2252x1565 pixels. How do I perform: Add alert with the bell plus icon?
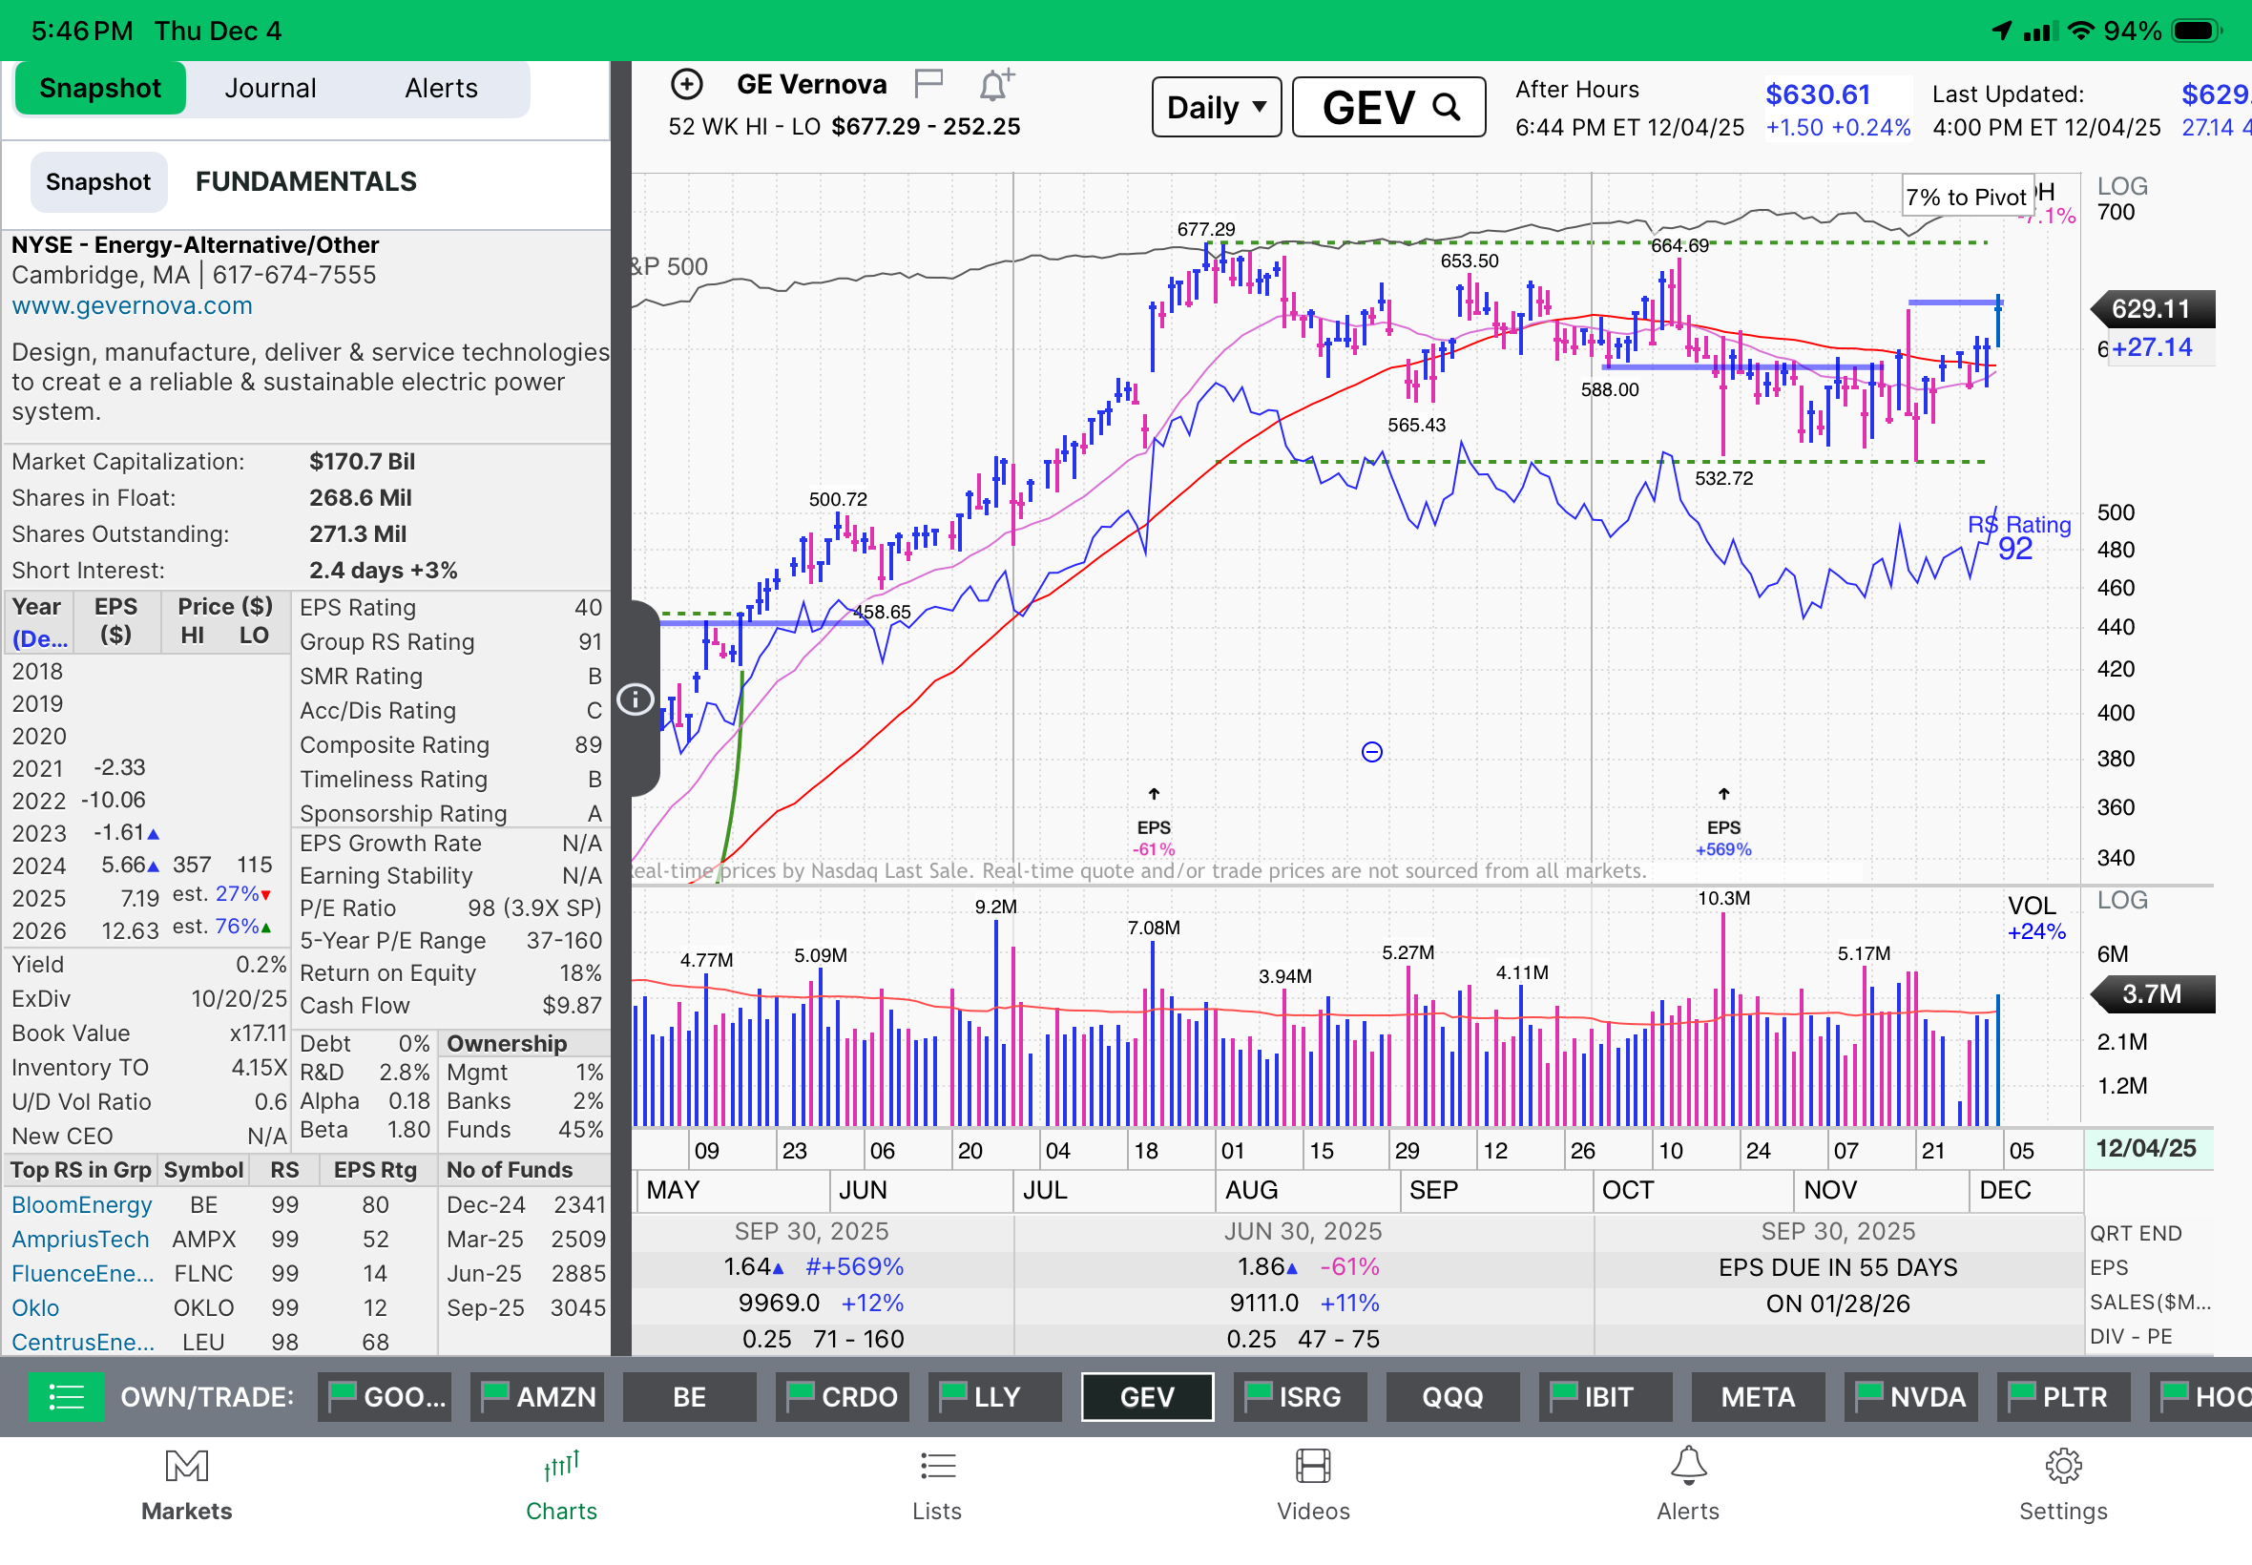pos(995,85)
